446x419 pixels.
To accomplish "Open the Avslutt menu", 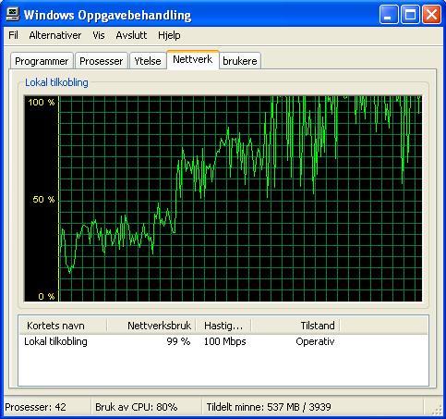I will (x=131, y=35).
